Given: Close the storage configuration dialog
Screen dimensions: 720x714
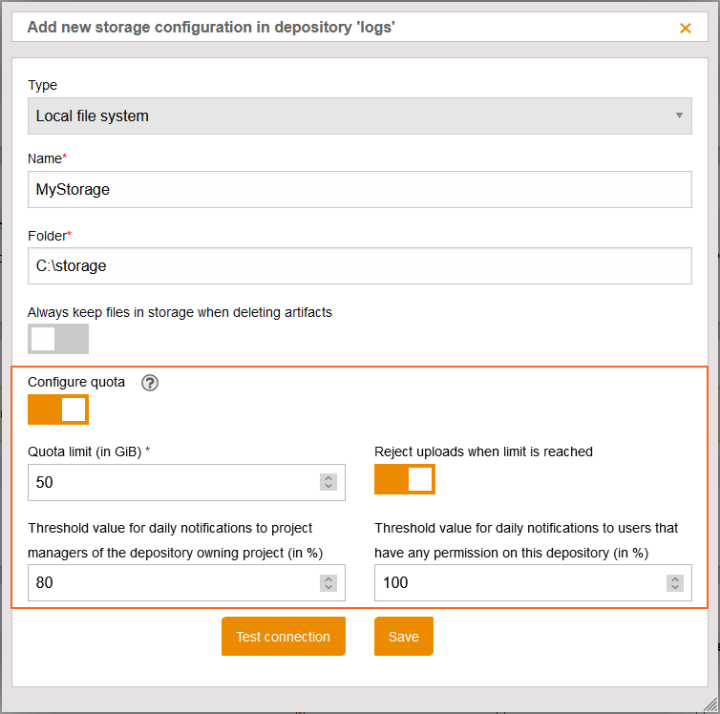Looking at the screenshot, I should coord(685,28).
